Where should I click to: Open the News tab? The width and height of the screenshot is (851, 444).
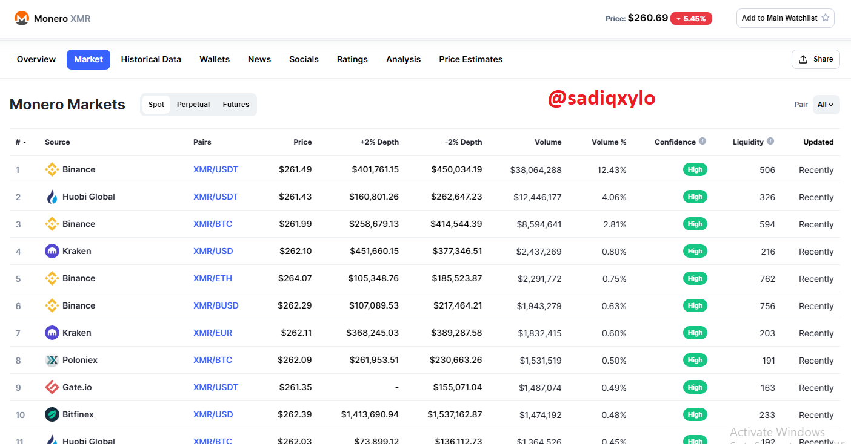(x=259, y=59)
